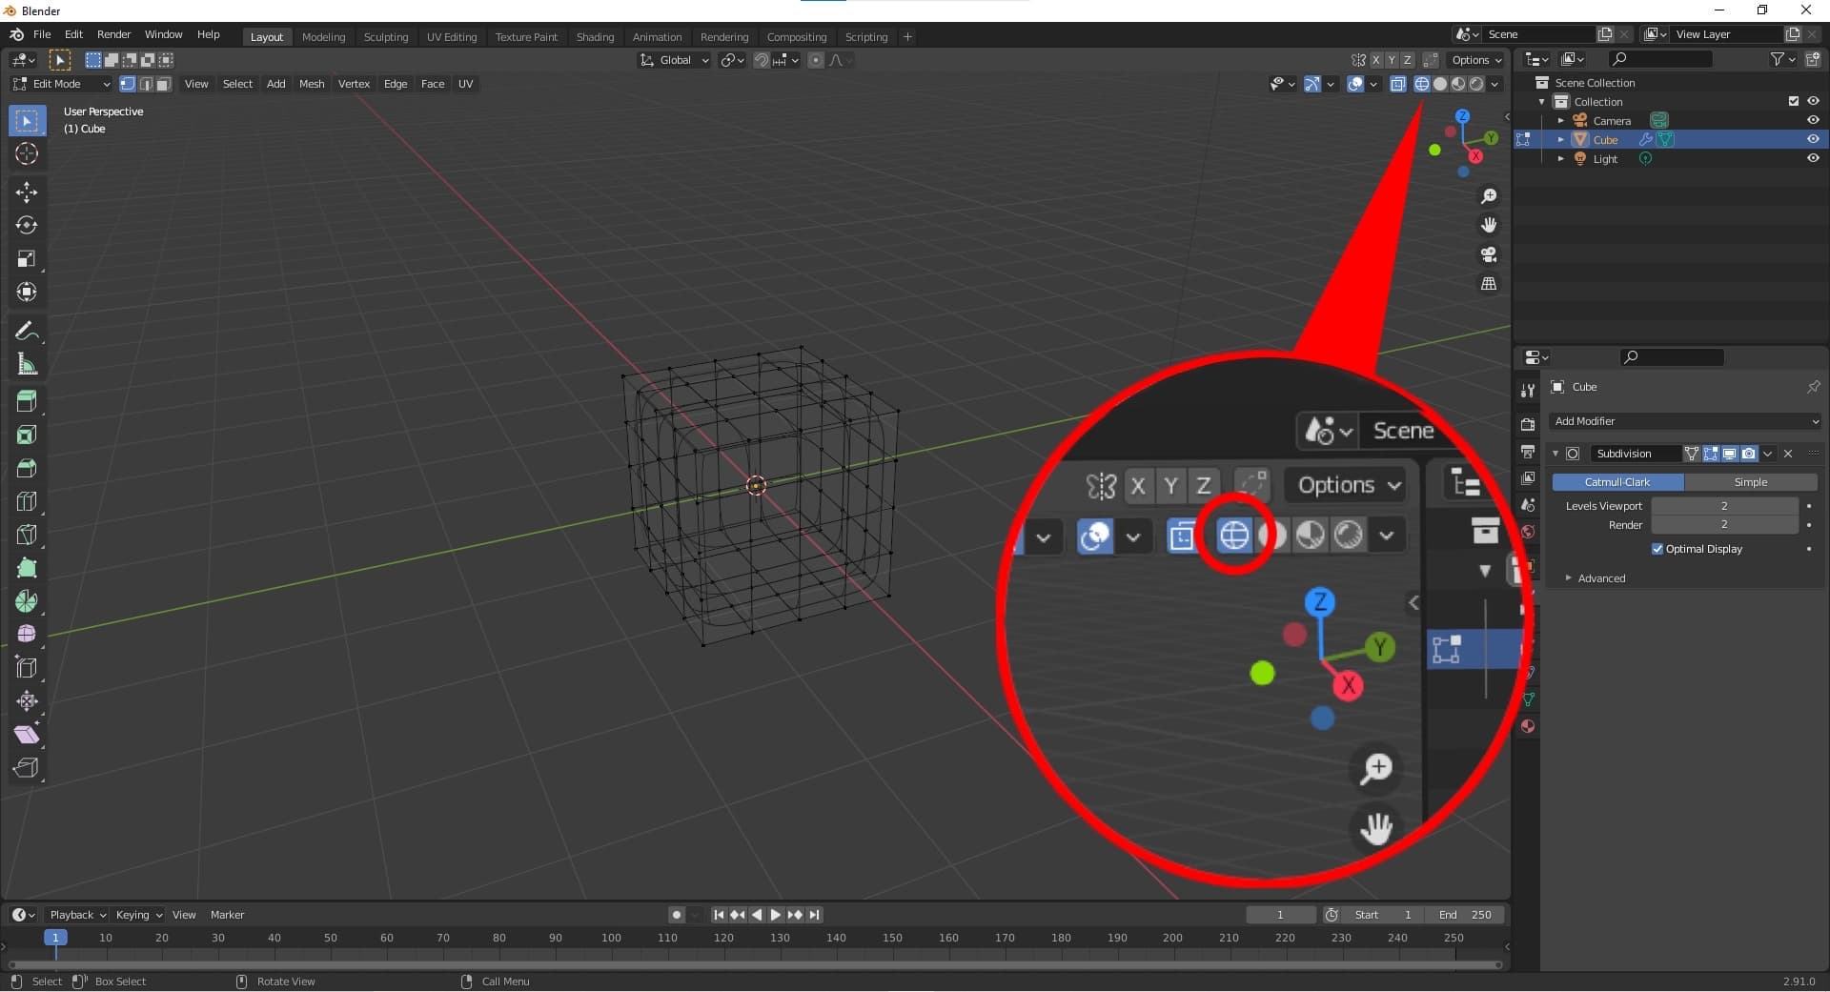
Task: Toggle X-Ray mode in the viewport header
Action: tap(1399, 84)
